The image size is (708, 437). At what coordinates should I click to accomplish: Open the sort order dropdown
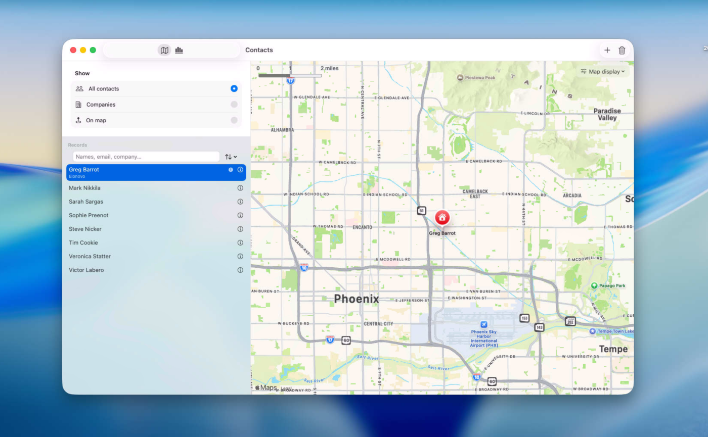tap(231, 157)
